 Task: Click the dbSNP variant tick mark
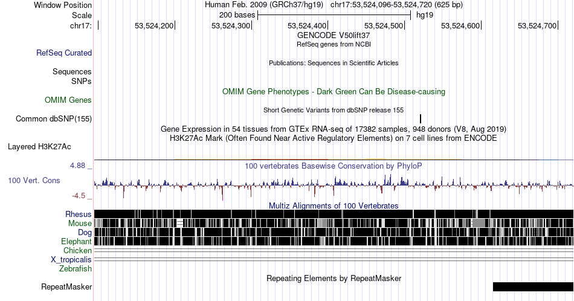point(421,118)
